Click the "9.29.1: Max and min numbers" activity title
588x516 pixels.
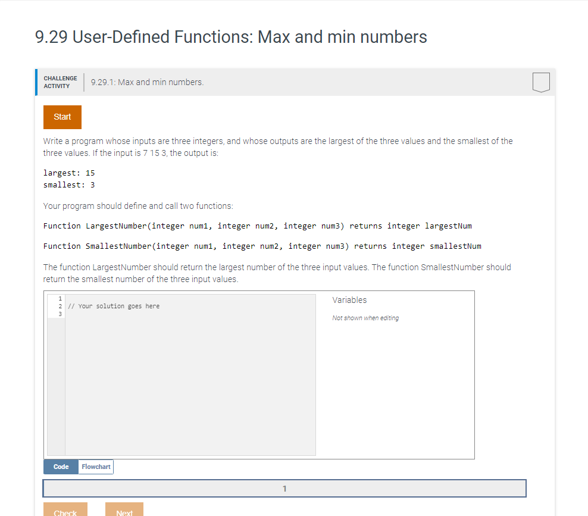[x=148, y=82]
